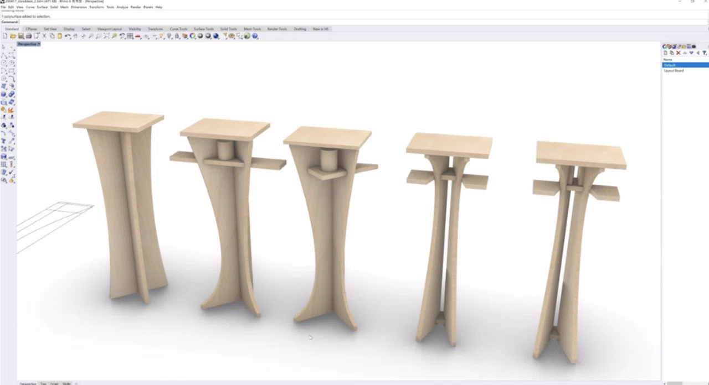The width and height of the screenshot is (709, 385).
Task: Select the Explode tool with the orange burst
Action: (11, 110)
